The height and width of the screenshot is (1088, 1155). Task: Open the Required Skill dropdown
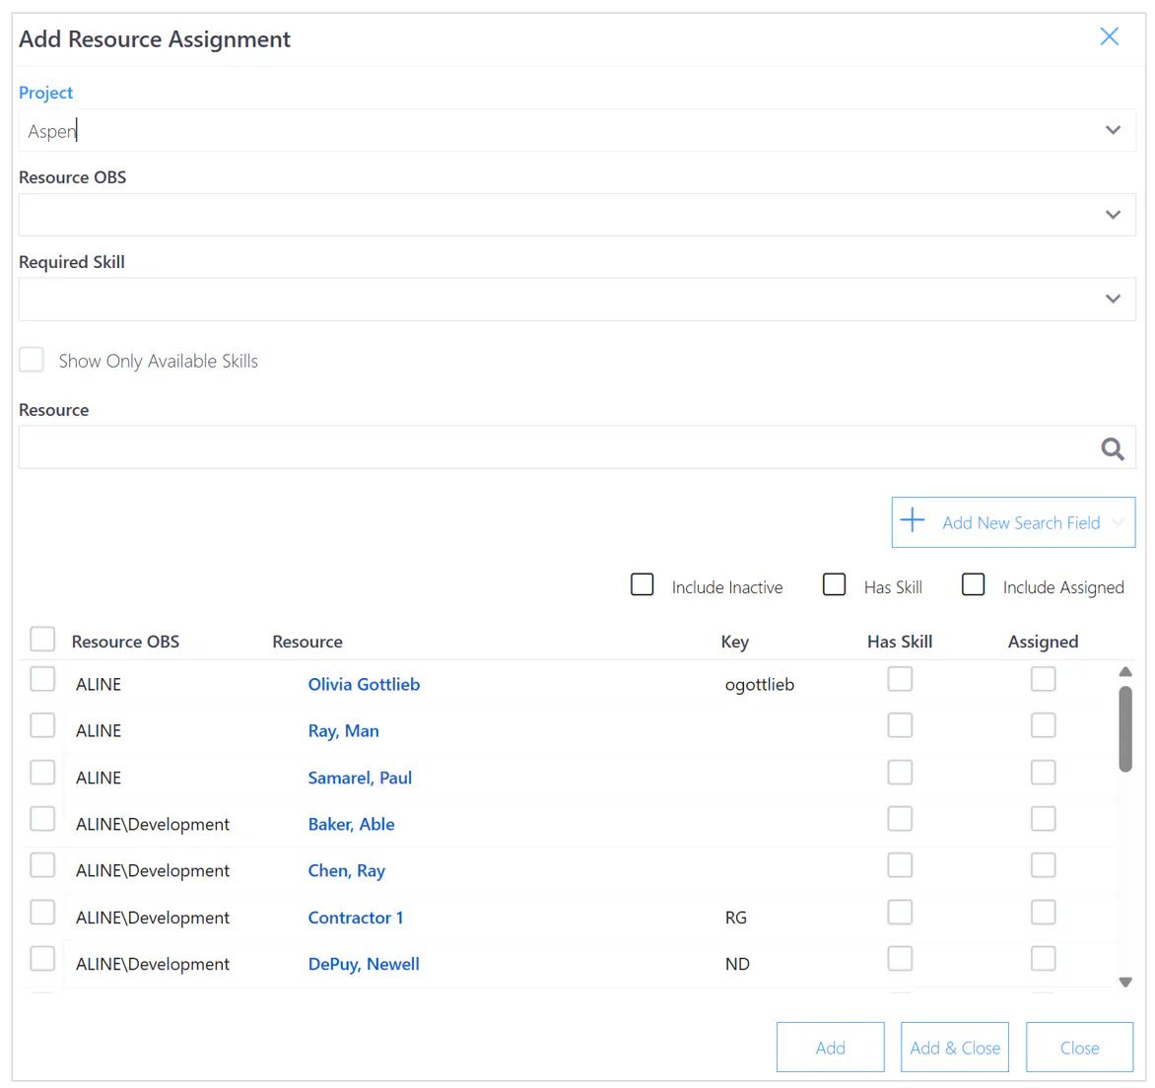(x=577, y=299)
